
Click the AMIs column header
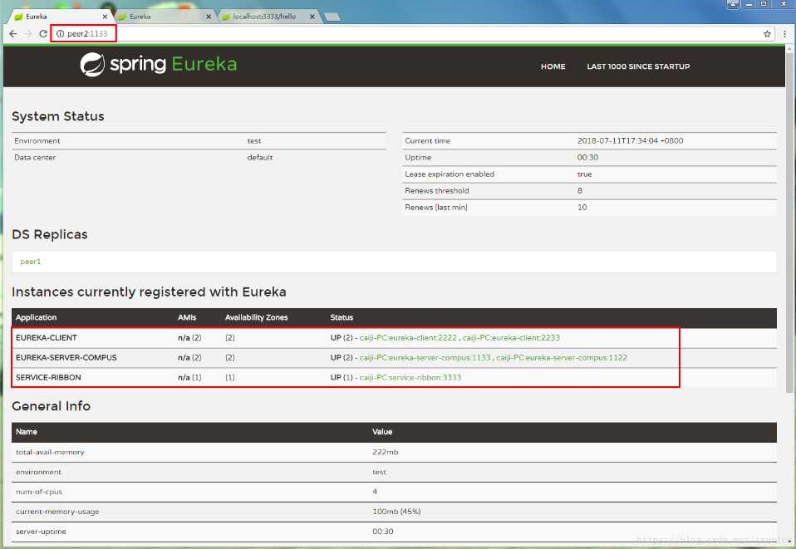[187, 317]
